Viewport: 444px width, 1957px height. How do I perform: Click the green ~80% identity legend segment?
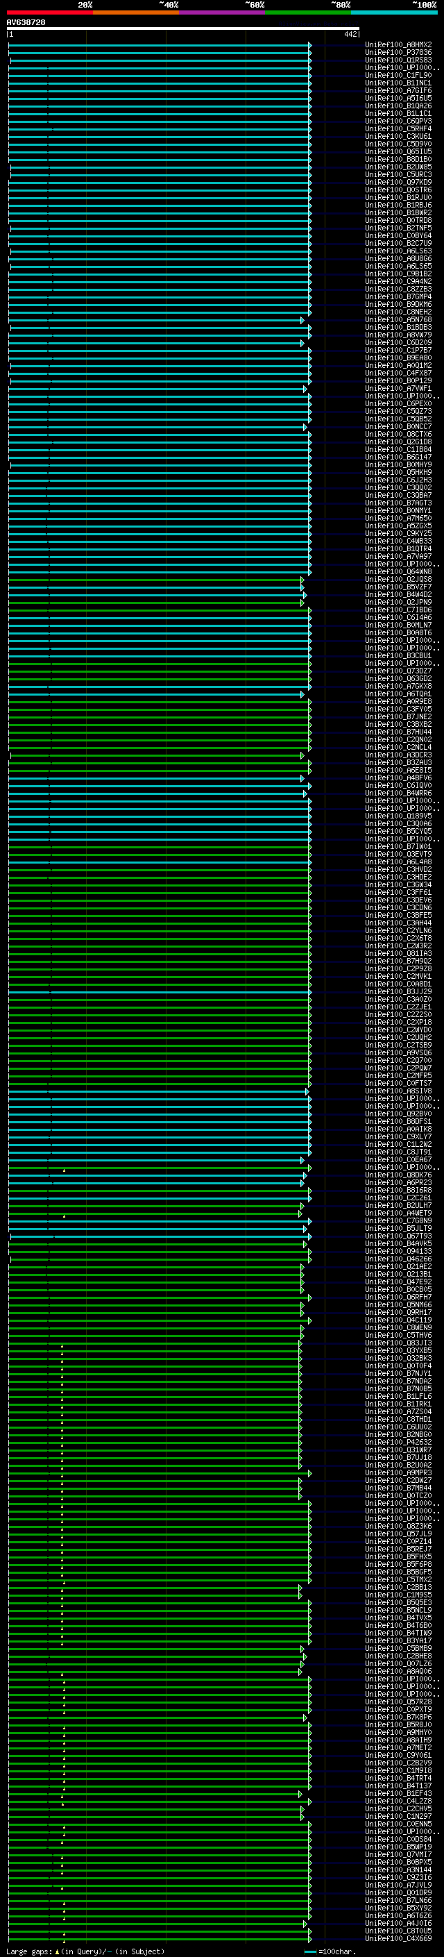coord(308,12)
